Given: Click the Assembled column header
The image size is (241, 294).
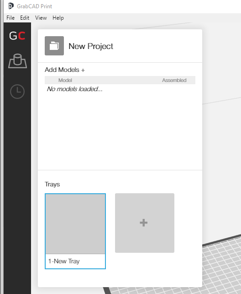Looking at the screenshot, I should (174, 80).
